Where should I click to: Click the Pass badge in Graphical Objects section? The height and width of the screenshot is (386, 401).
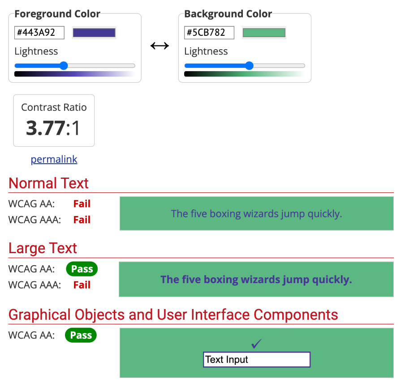tap(81, 335)
